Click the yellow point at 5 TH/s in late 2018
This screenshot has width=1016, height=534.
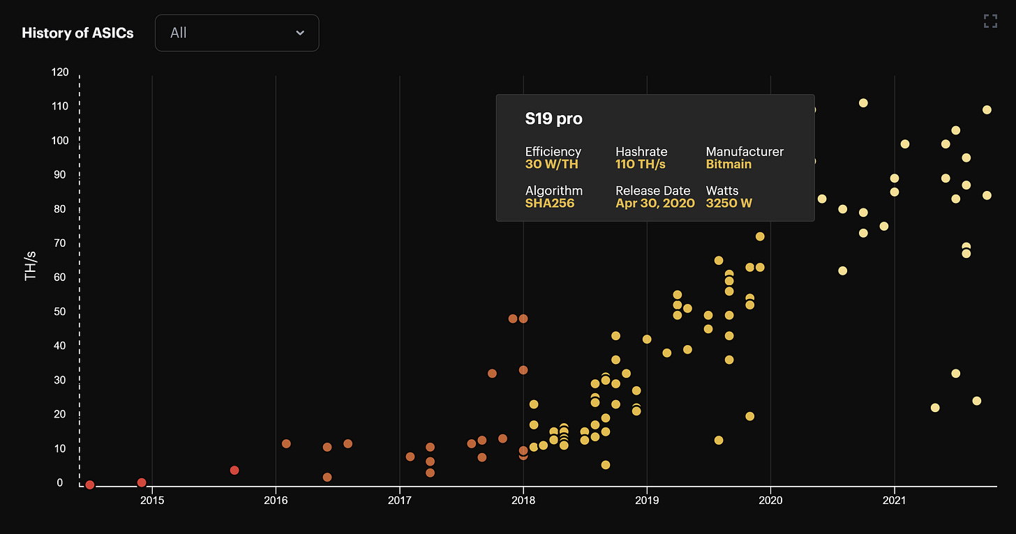606,464
